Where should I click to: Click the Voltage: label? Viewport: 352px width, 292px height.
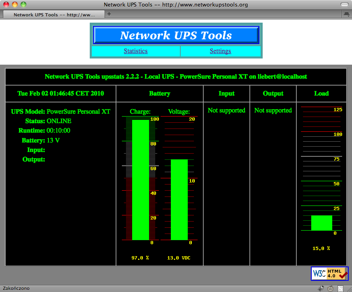(x=179, y=112)
